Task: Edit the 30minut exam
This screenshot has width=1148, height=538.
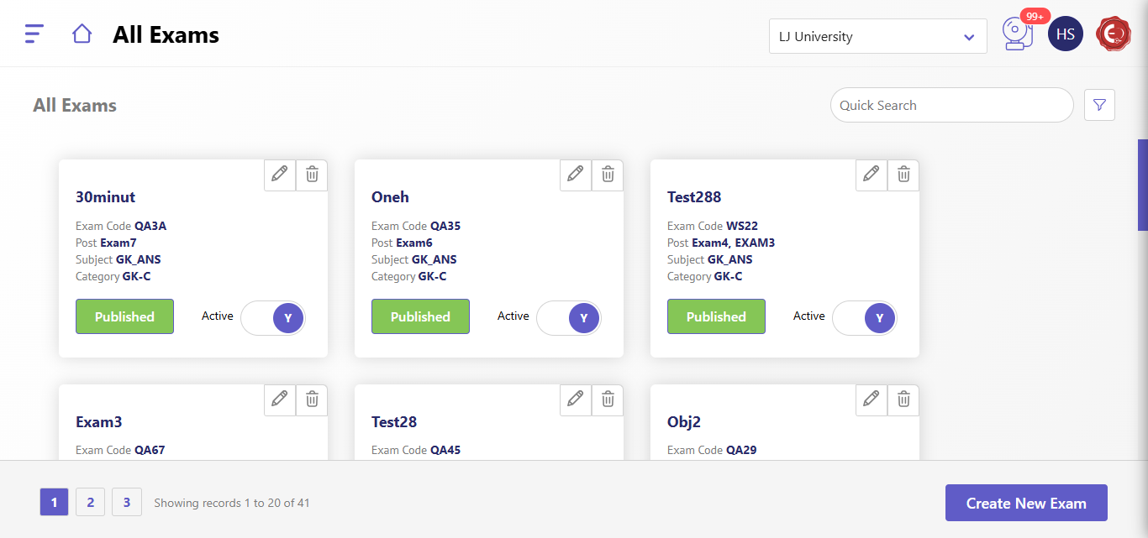Action: click(280, 175)
